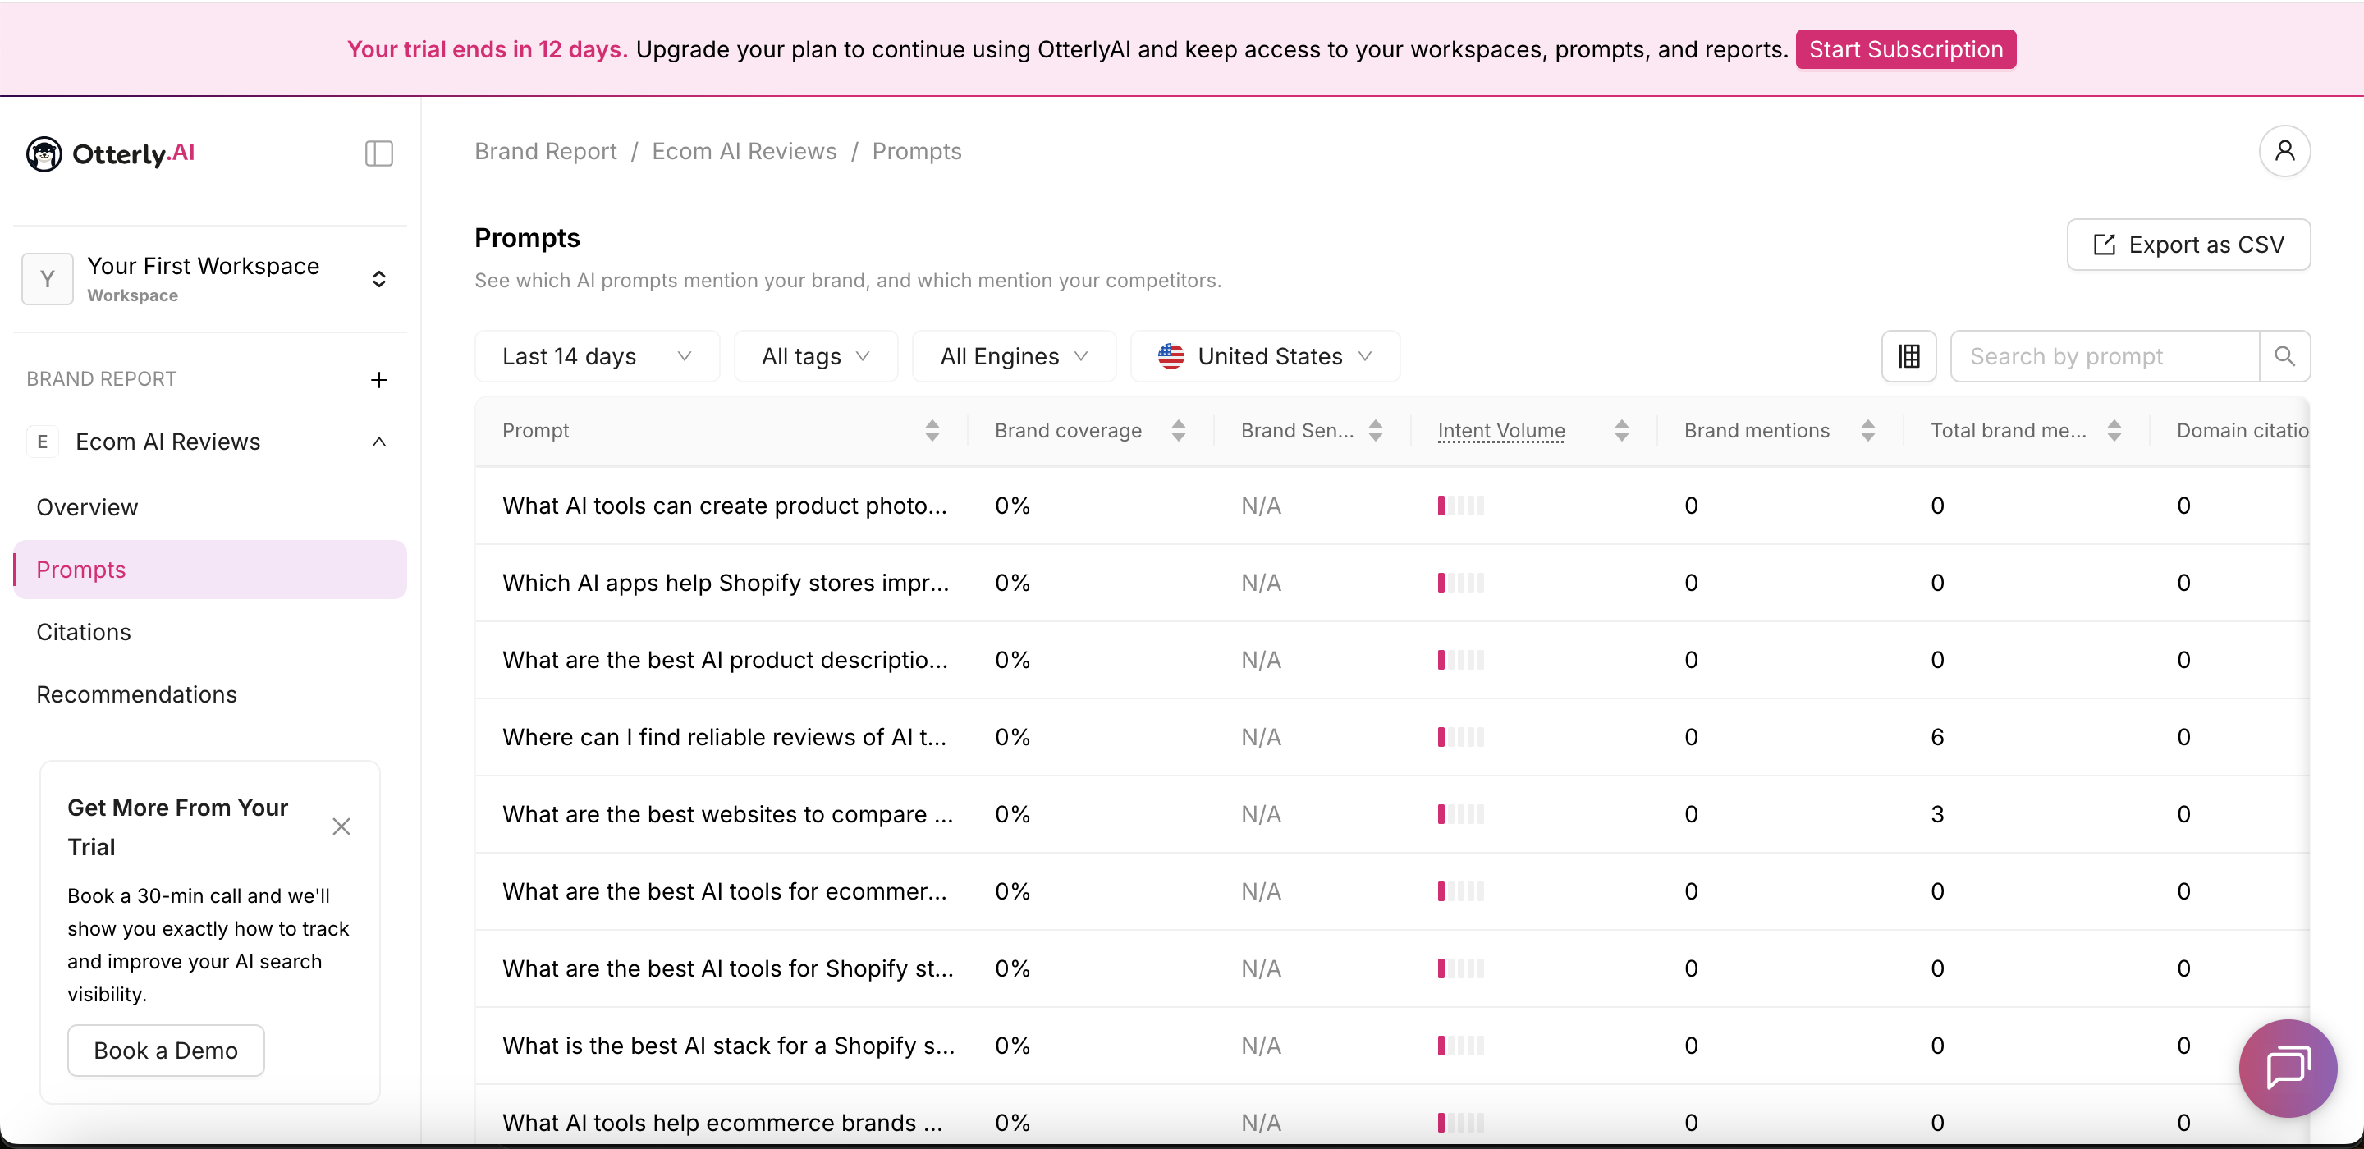Click Intent Volume bar for reliable reviews row

point(1461,737)
